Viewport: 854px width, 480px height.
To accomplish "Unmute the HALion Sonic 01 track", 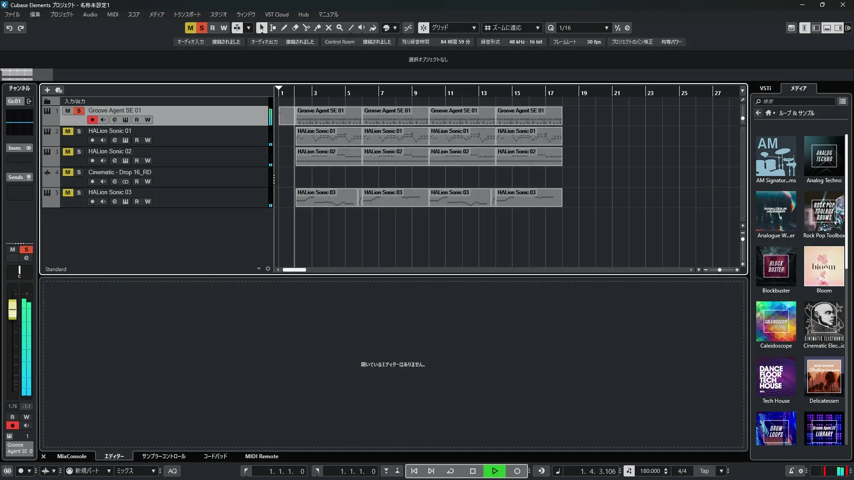I will [68, 131].
